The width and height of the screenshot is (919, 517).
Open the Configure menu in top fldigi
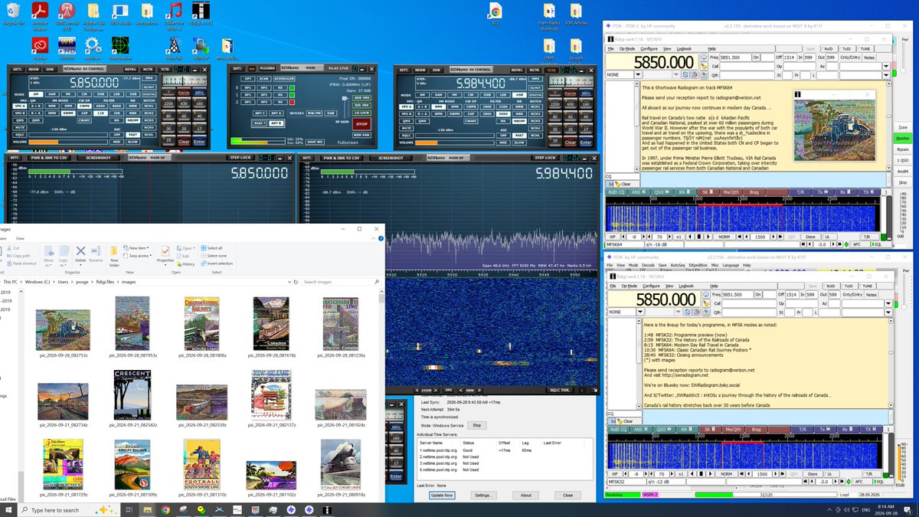649,48
